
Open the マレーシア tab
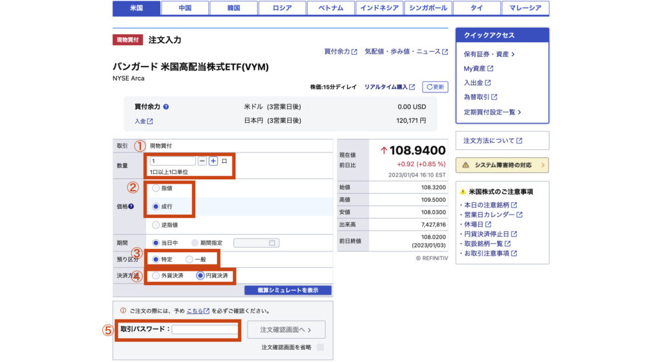(x=525, y=8)
